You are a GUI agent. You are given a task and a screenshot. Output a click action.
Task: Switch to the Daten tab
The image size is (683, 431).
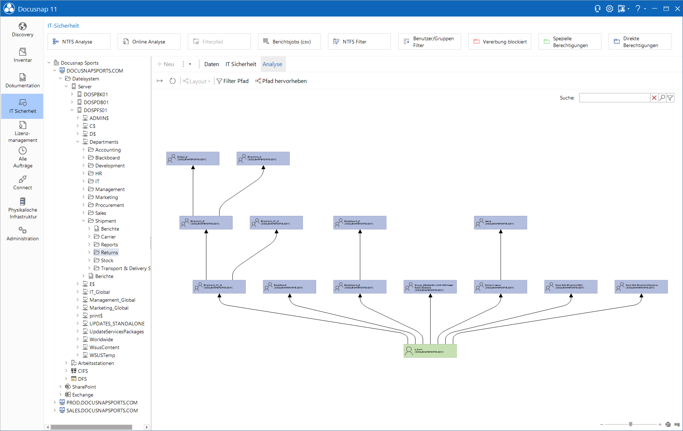(211, 64)
